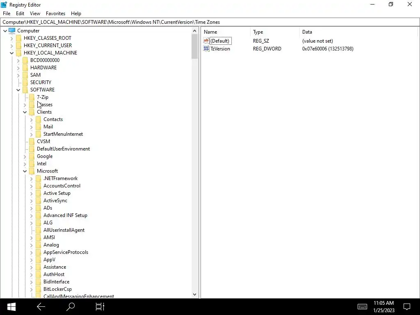Click the 7-Zip folder icon
Viewport: 420px width, 315px height.
pos(32,97)
